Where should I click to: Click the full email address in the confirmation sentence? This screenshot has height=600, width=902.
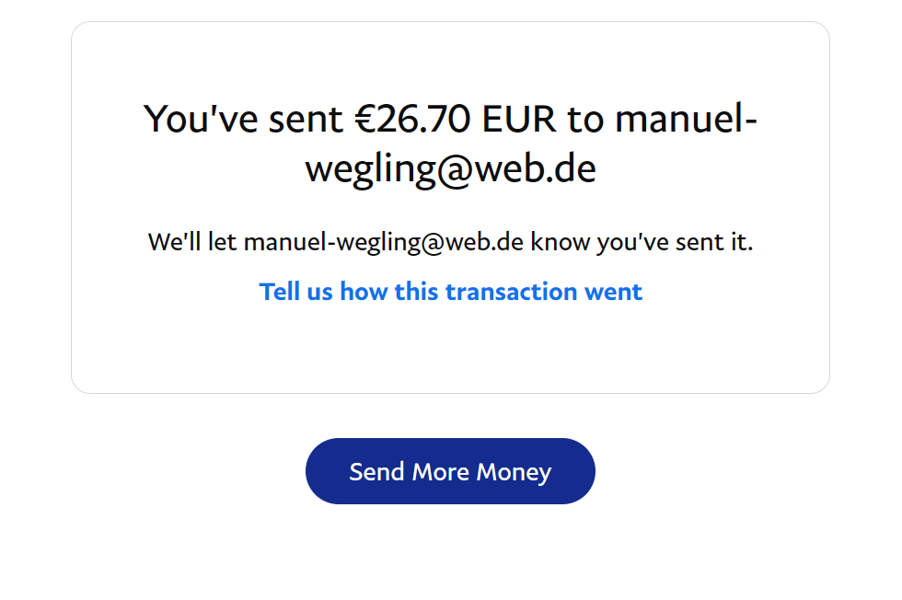click(x=384, y=243)
